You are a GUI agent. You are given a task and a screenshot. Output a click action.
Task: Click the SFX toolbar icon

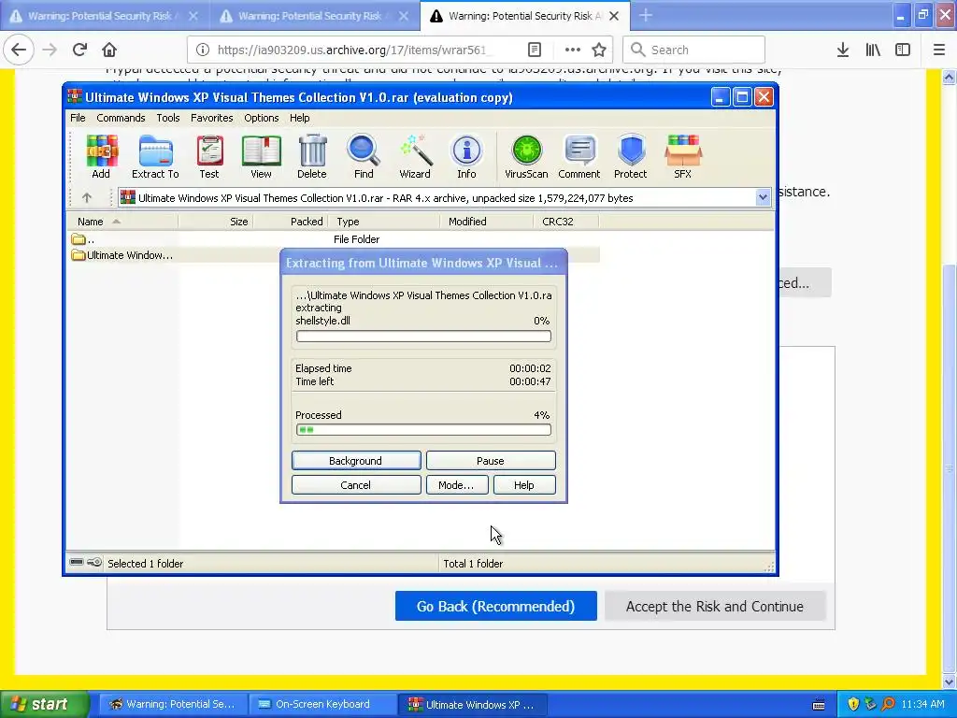pos(683,157)
